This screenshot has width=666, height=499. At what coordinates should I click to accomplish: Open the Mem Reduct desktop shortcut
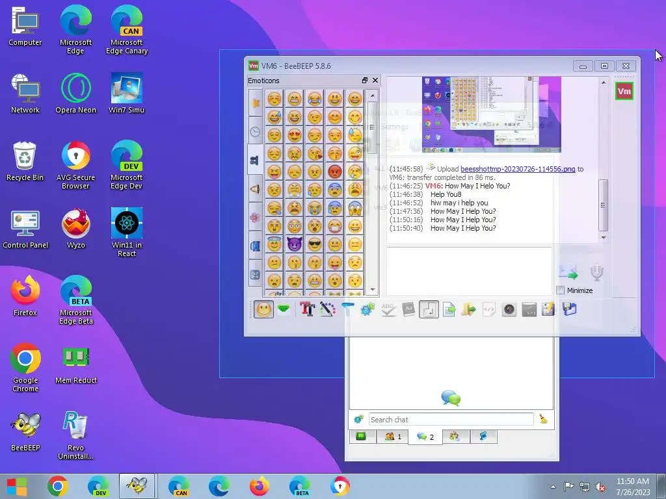point(76,365)
